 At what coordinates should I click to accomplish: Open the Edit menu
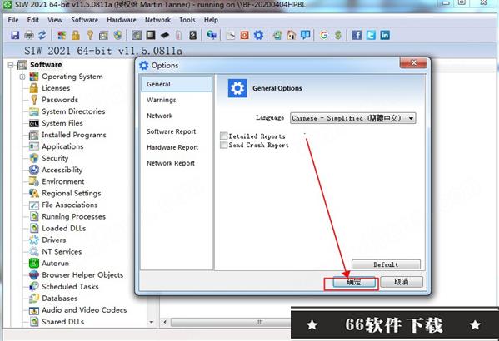point(33,20)
